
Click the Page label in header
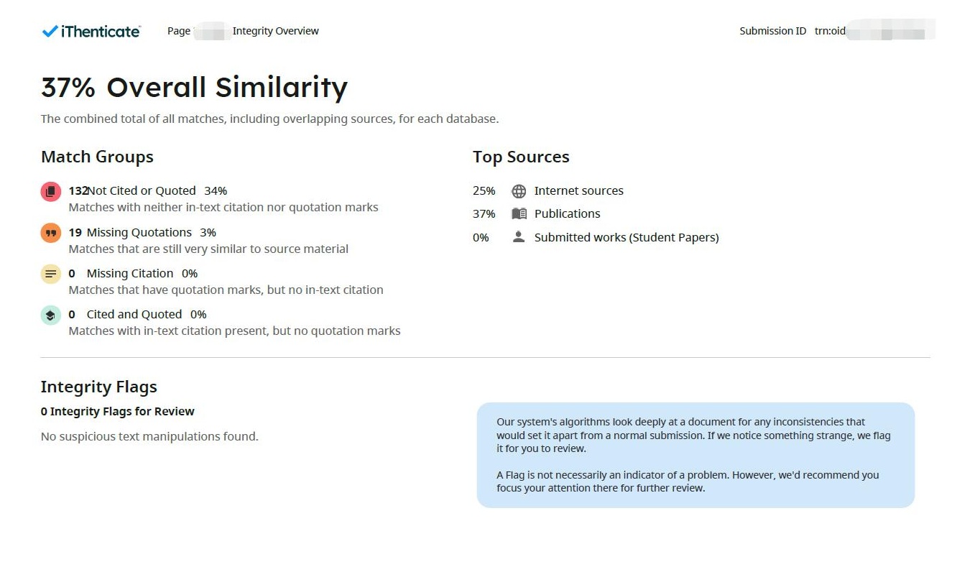coord(179,31)
